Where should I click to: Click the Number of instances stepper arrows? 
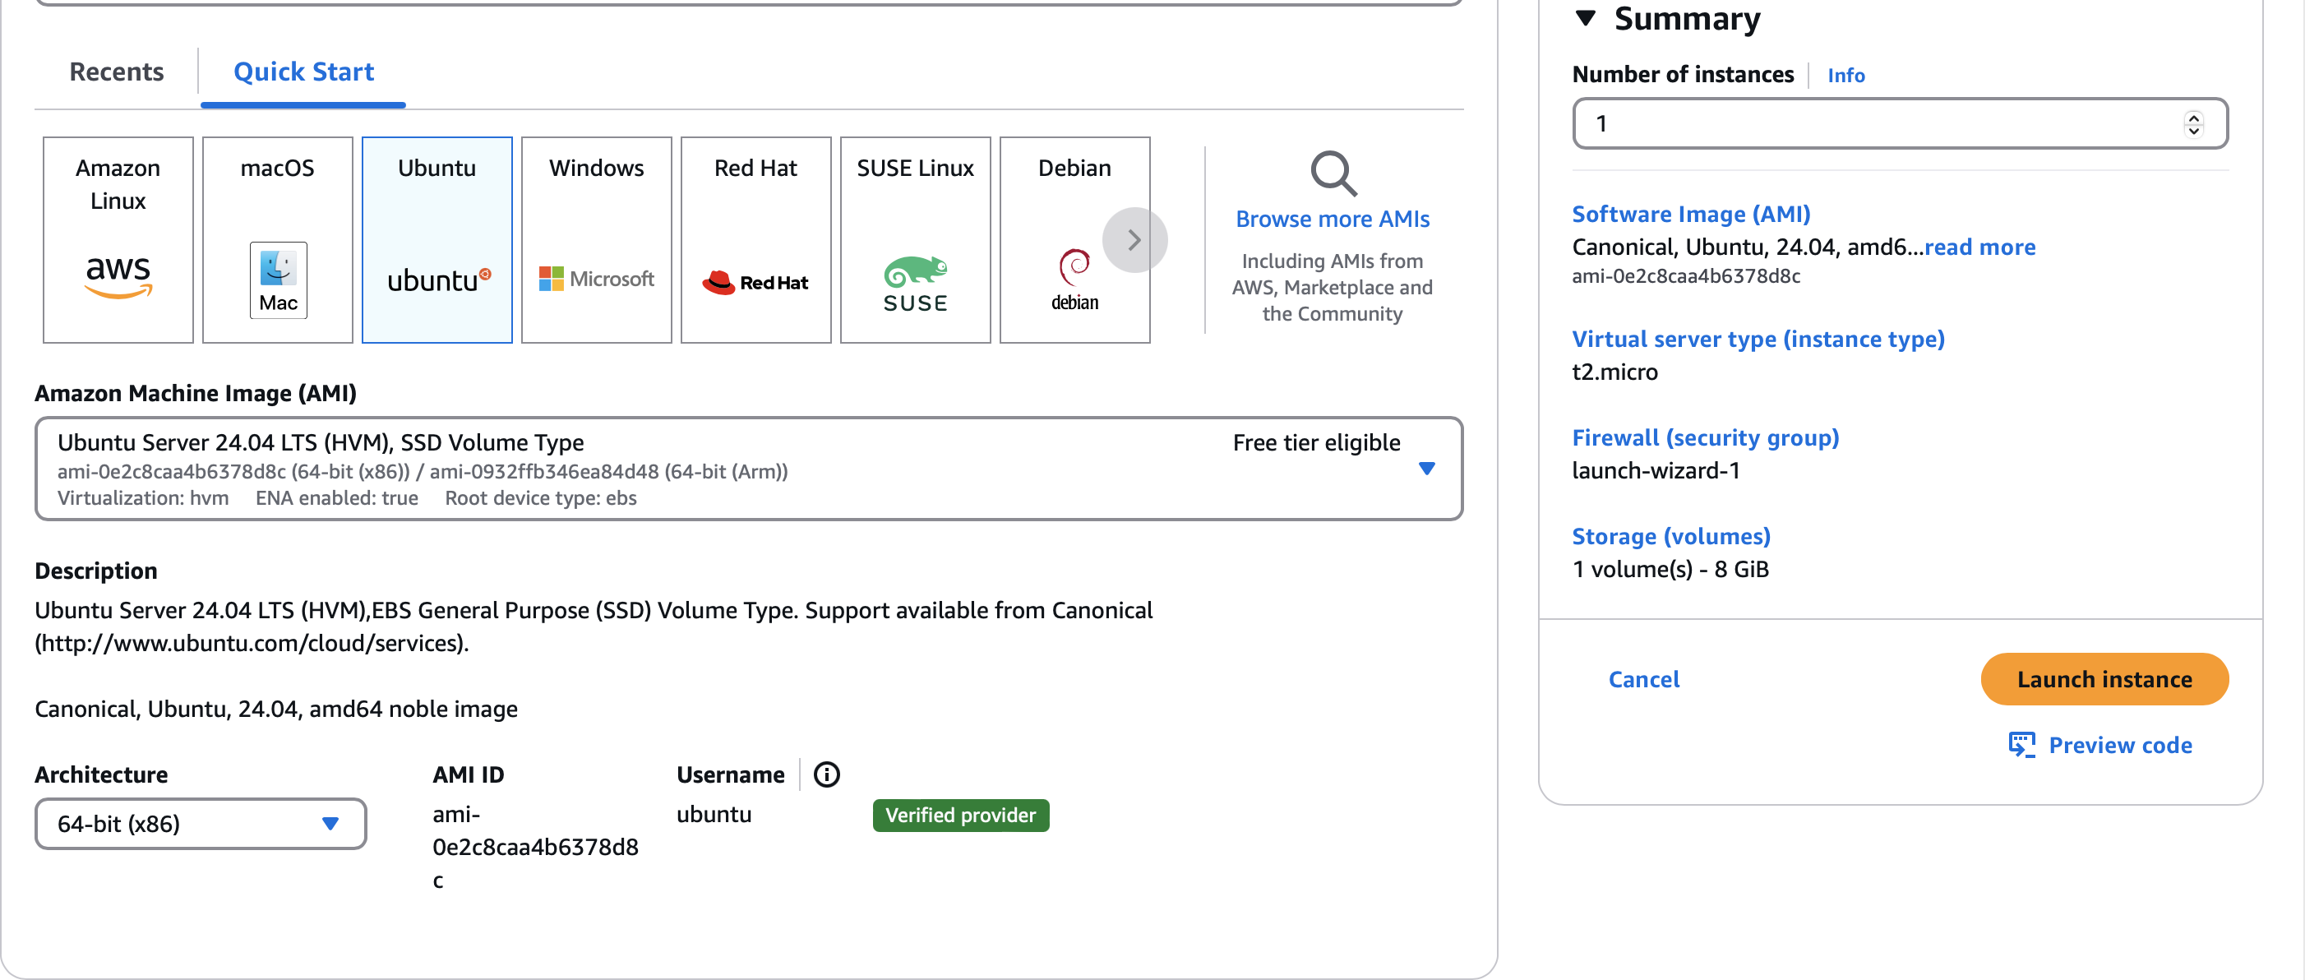(2192, 123)
